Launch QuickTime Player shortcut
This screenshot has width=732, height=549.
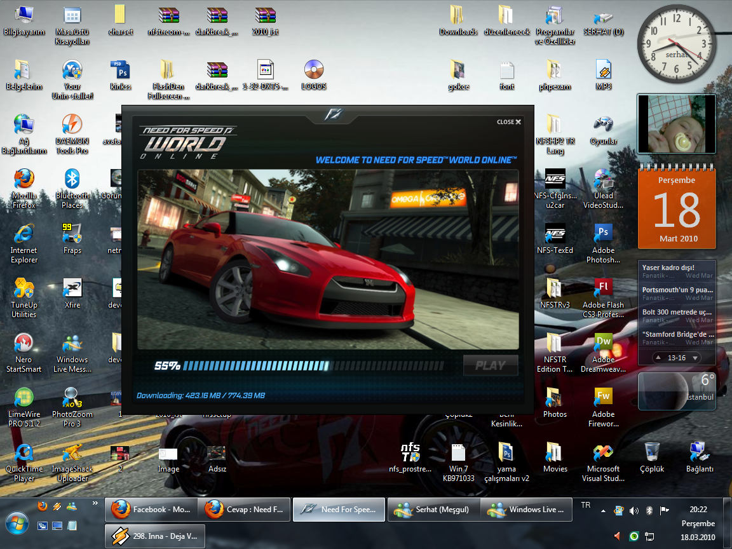pyautogui.click(x=24, y=462)
